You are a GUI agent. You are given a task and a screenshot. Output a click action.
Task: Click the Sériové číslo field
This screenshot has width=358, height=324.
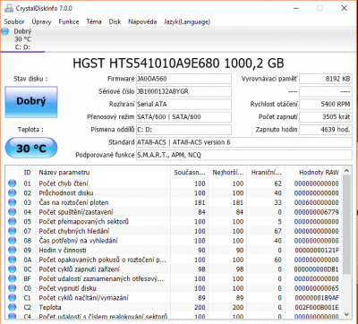[183, 91]
